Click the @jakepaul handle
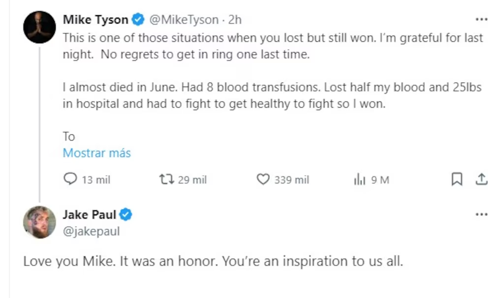The width and height of the screenshot is (488, 298). coord(91,231)
